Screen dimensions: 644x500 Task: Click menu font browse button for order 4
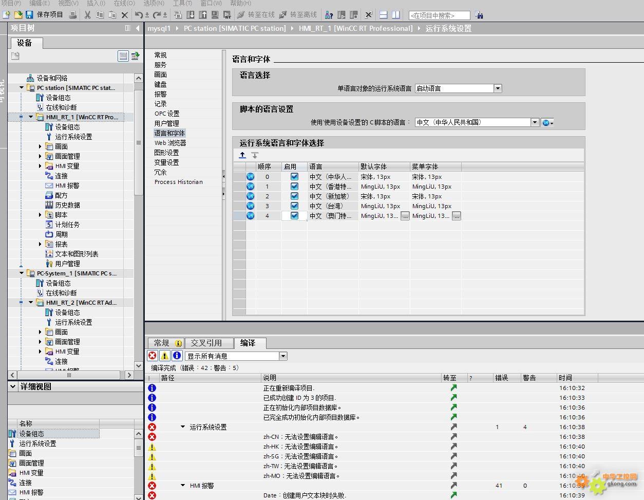pyautogui.click(x=457, y=216)
